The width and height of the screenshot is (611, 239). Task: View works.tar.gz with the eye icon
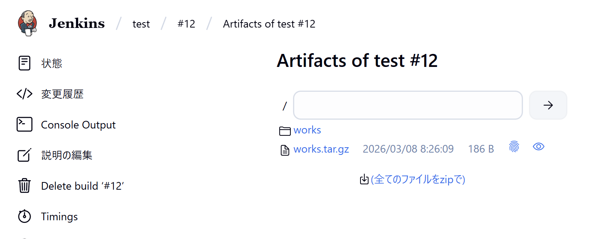click(x=539, y=147)
